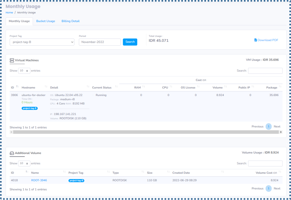
Task: Click the Virtual Machines server icon
Action: pos(12,60)
